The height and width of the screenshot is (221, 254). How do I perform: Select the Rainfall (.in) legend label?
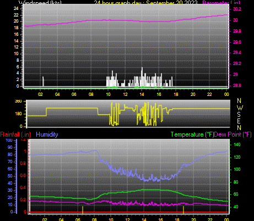pos(15,134)
